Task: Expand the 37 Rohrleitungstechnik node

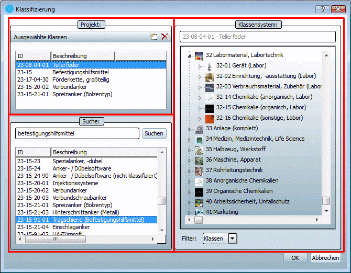Action: (189, 171)
